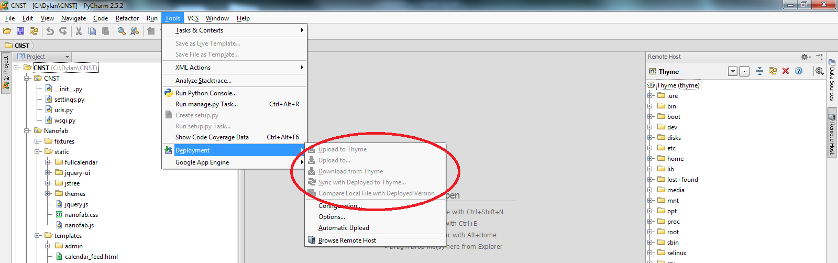The width and height of the screenshot is (838, 263).
Task: Open the Navigate menu
Action: [73, 18]
